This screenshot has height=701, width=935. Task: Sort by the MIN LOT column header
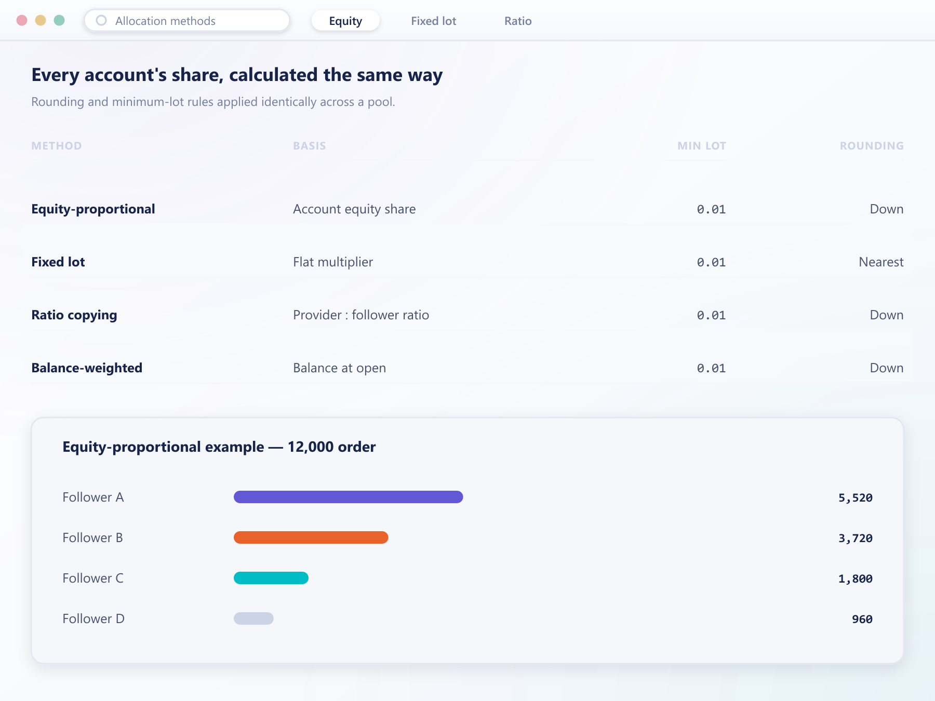coord(702,146)
